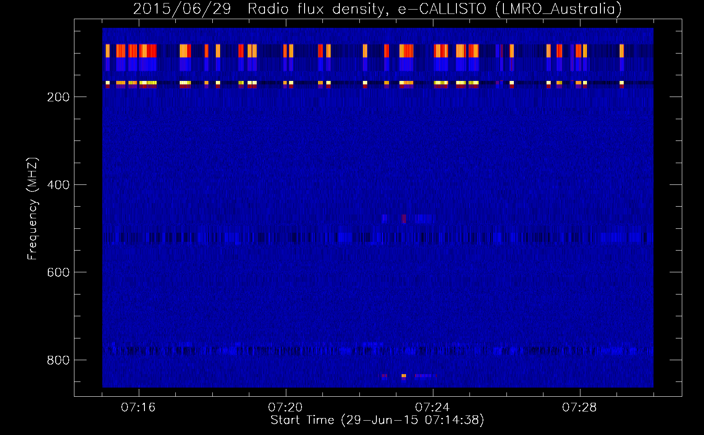This screenshot has width=704, height=435.
Task: Click the '07:16' time tick label
Action: click(138, 407)
